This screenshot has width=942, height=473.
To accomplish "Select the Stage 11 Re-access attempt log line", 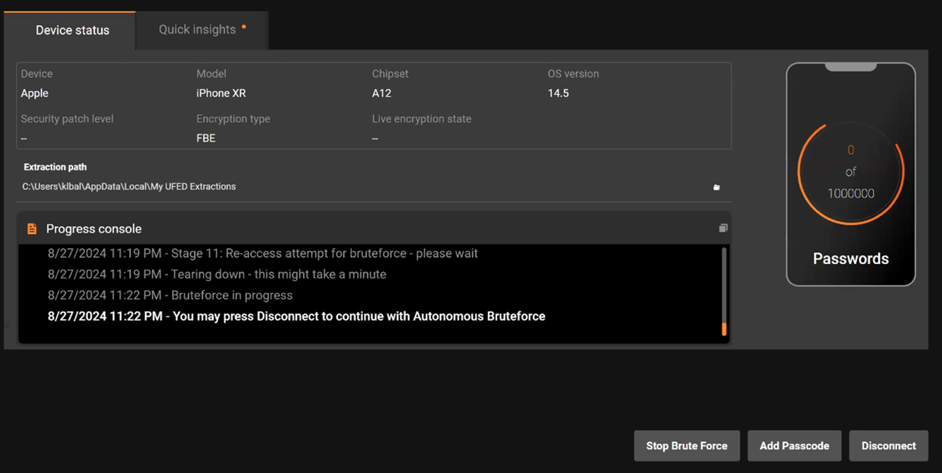I will click(x=262, y=254).
